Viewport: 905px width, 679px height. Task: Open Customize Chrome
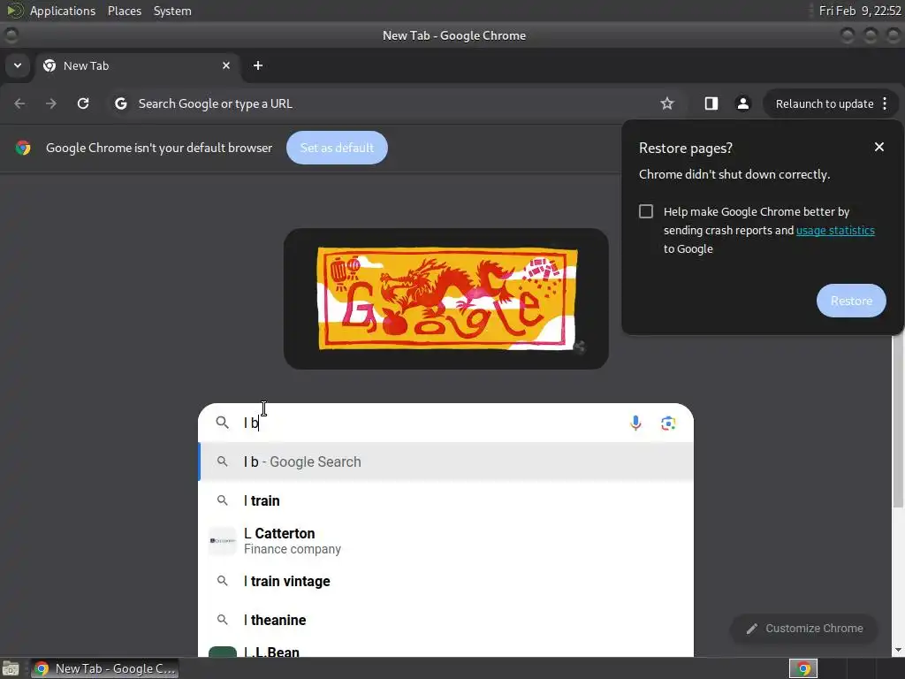804,629
